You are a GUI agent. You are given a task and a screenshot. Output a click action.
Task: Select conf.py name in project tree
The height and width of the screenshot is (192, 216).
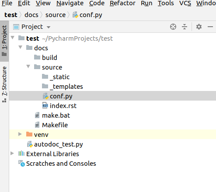61,96
